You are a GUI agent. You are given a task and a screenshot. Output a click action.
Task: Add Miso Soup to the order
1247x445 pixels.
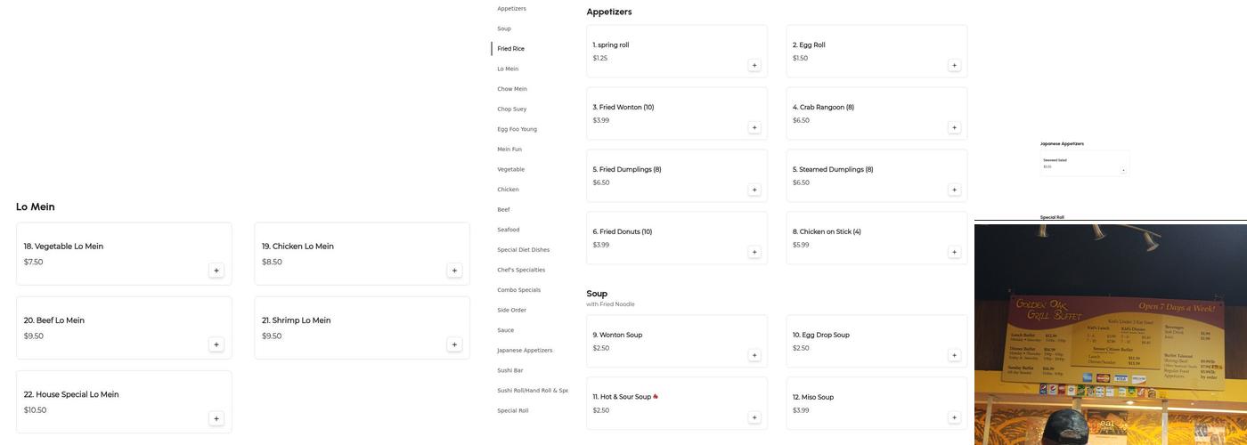(x=954, y=417)
